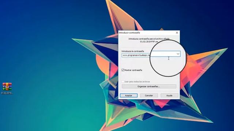The image size is (234, 131).
Task: Close the Introducir contraseña dialog
Action: pyautogui.click(x=177, y=33)
